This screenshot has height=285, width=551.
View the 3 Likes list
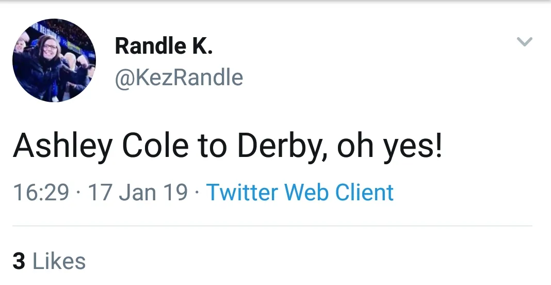[x=49, y=261]
